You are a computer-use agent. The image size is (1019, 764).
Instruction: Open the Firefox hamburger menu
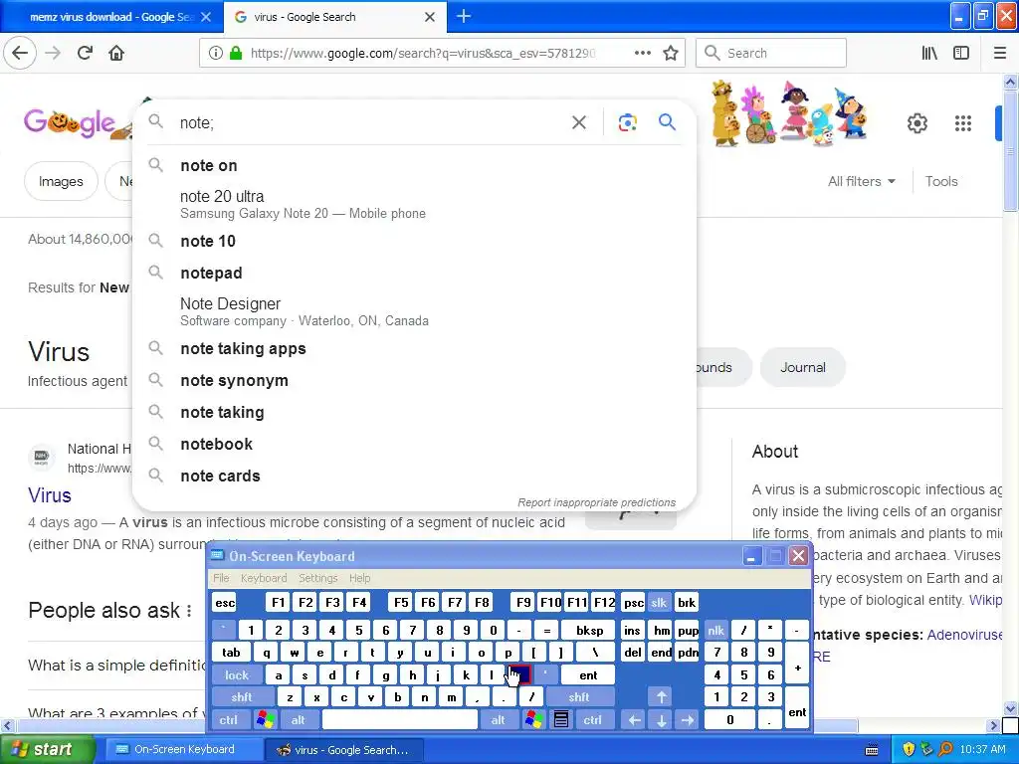tap(1000, 54)
